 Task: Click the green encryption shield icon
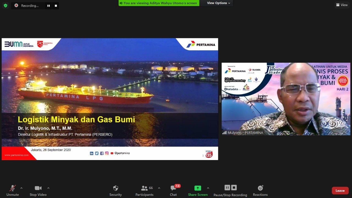pos(5,5)
